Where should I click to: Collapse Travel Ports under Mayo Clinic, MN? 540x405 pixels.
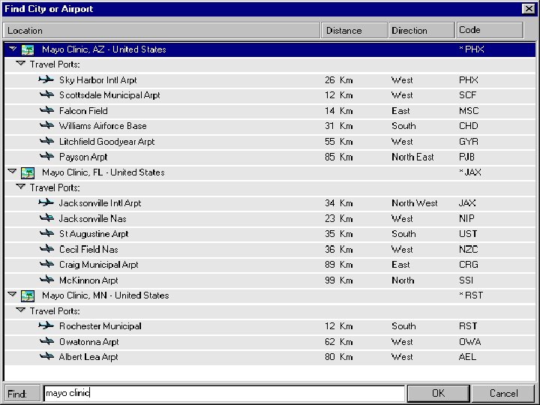pos(21,310)
